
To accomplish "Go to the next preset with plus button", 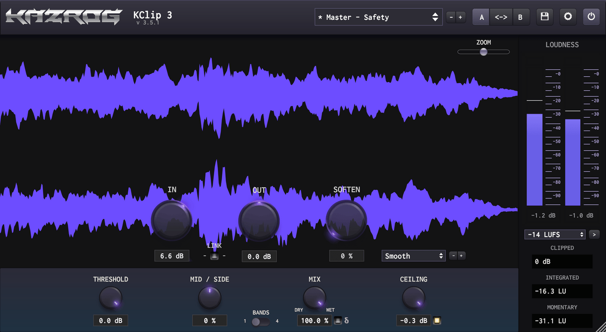I will coord(461,17).
